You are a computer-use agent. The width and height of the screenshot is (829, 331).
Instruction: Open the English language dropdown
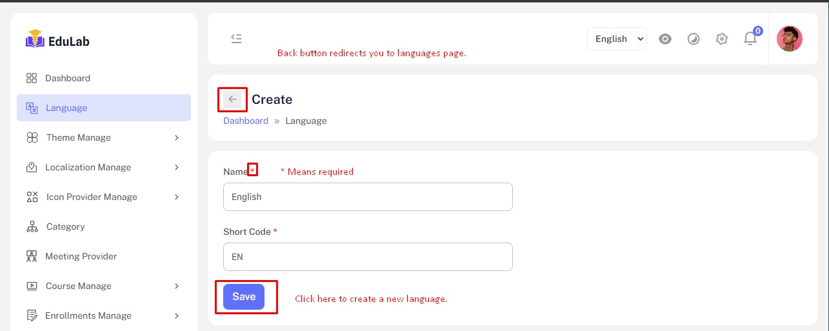(617, 39)
